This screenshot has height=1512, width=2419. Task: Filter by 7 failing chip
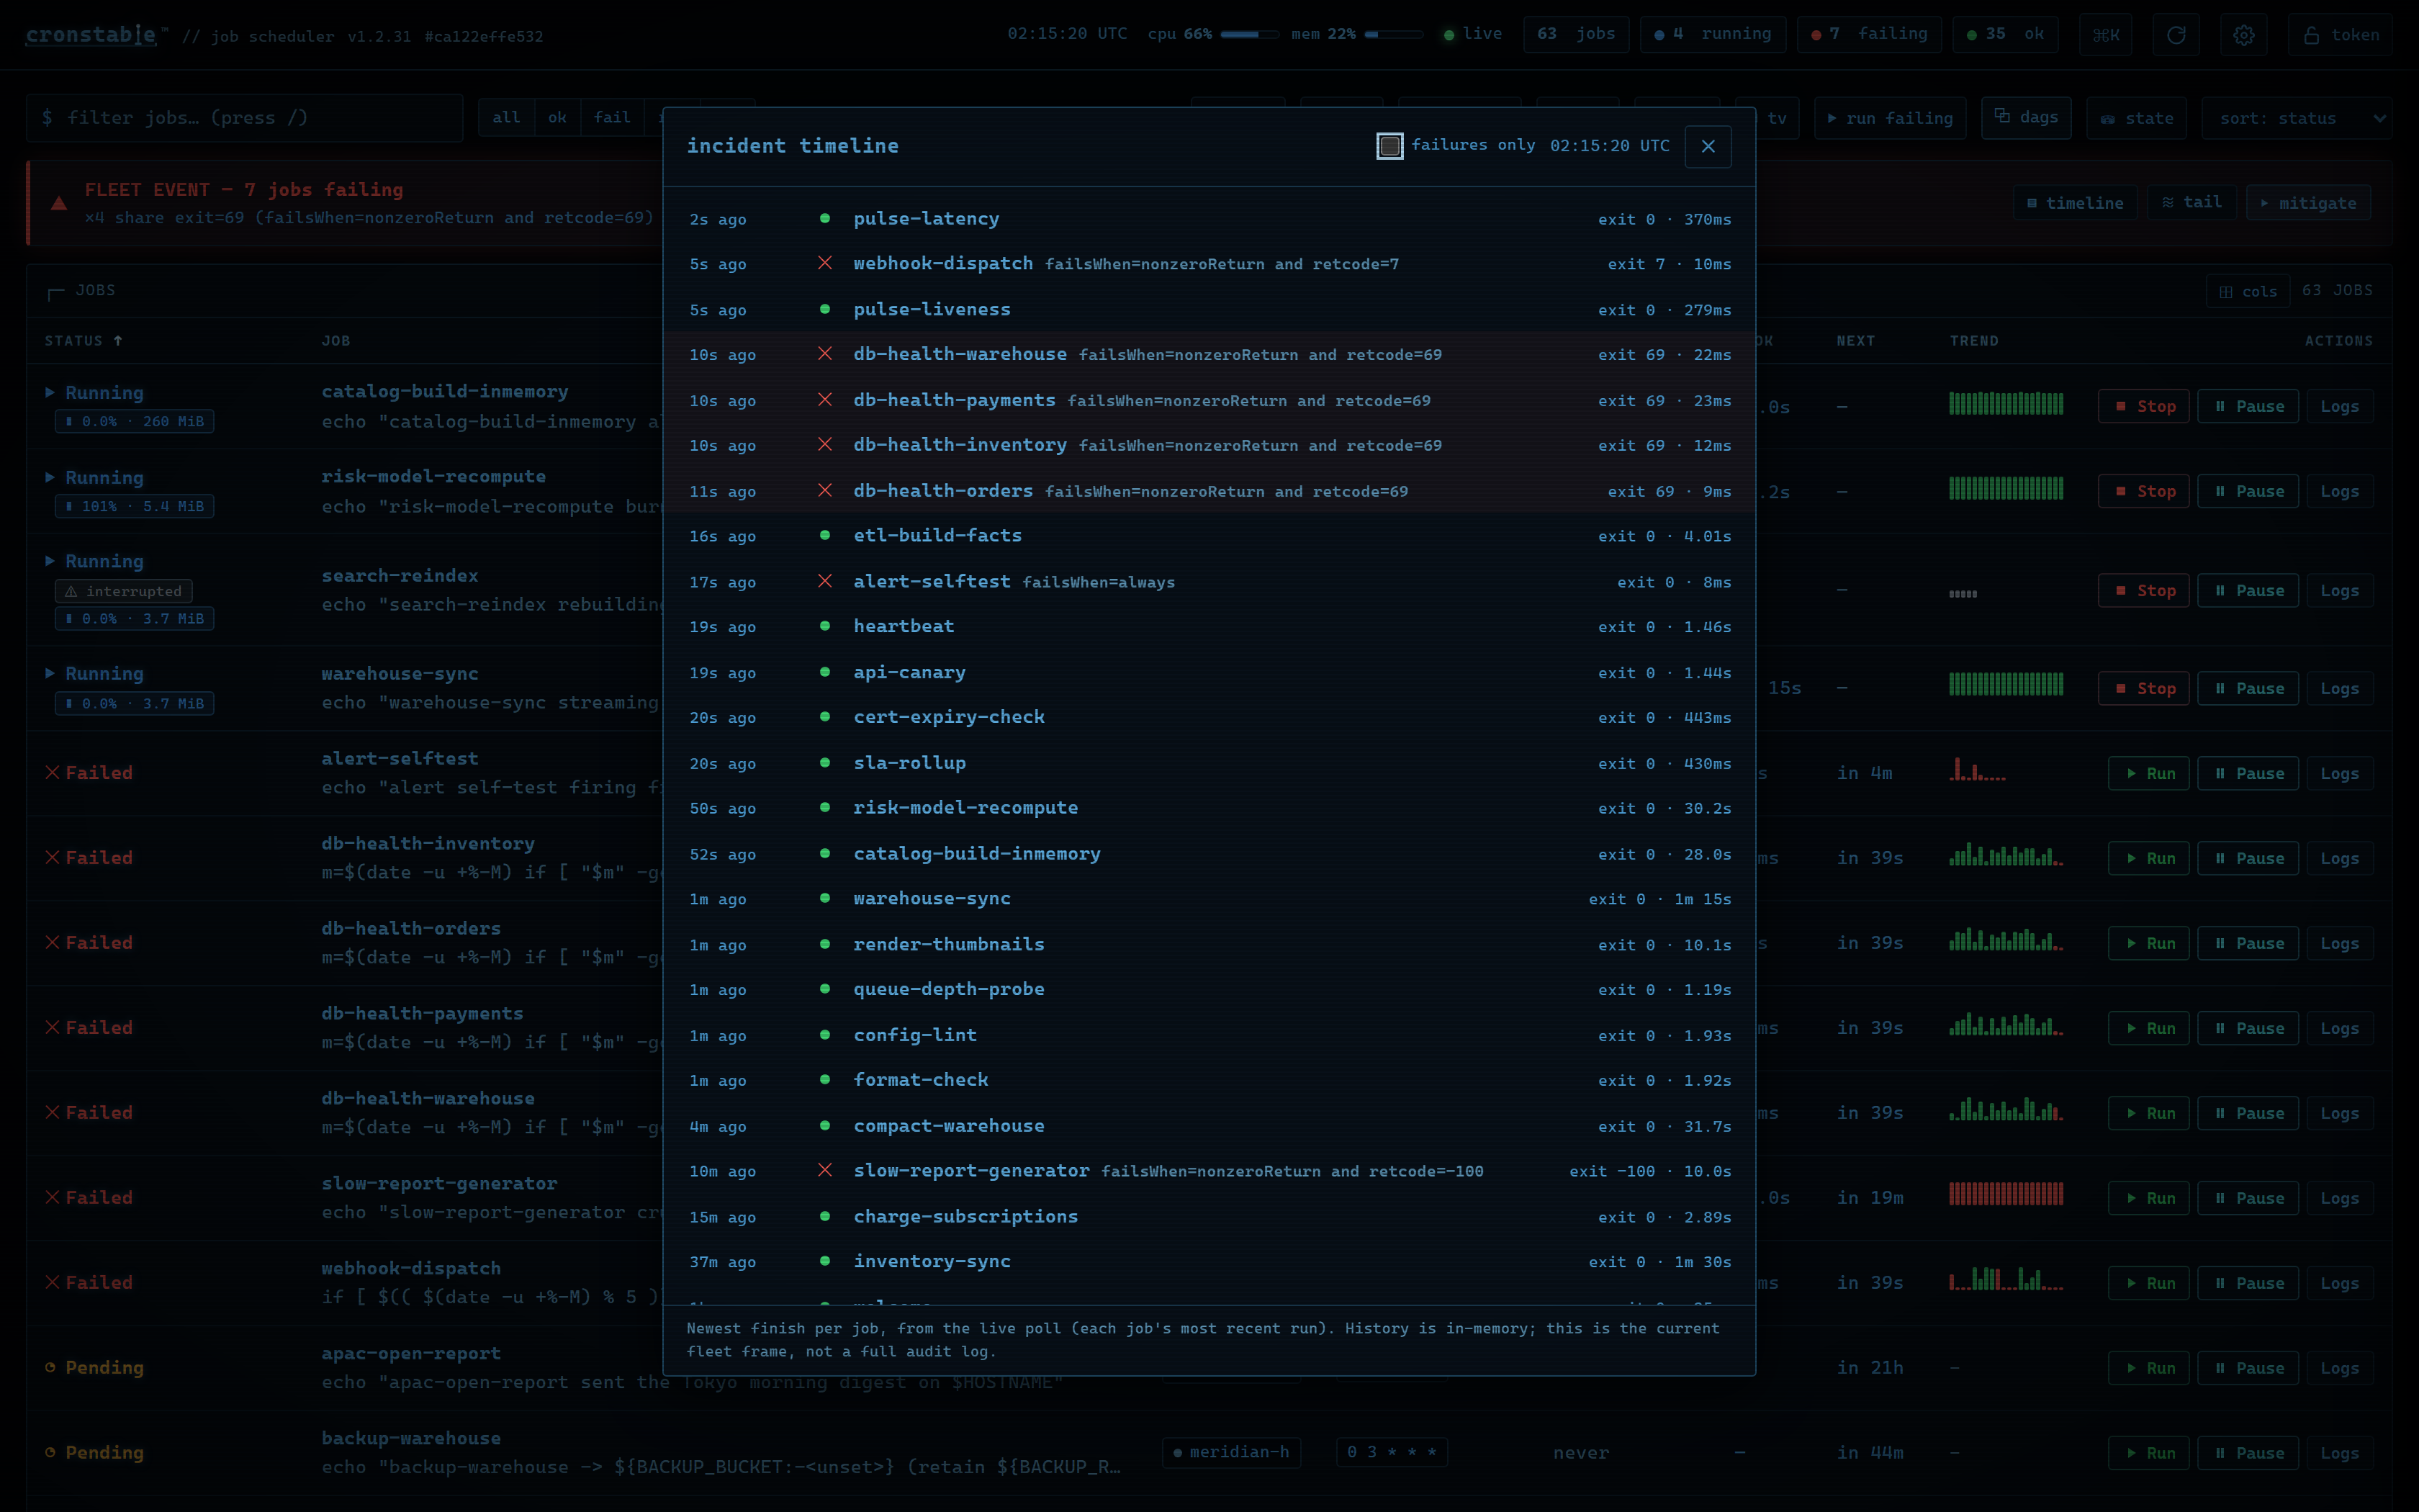click(x=1869, y=34)
